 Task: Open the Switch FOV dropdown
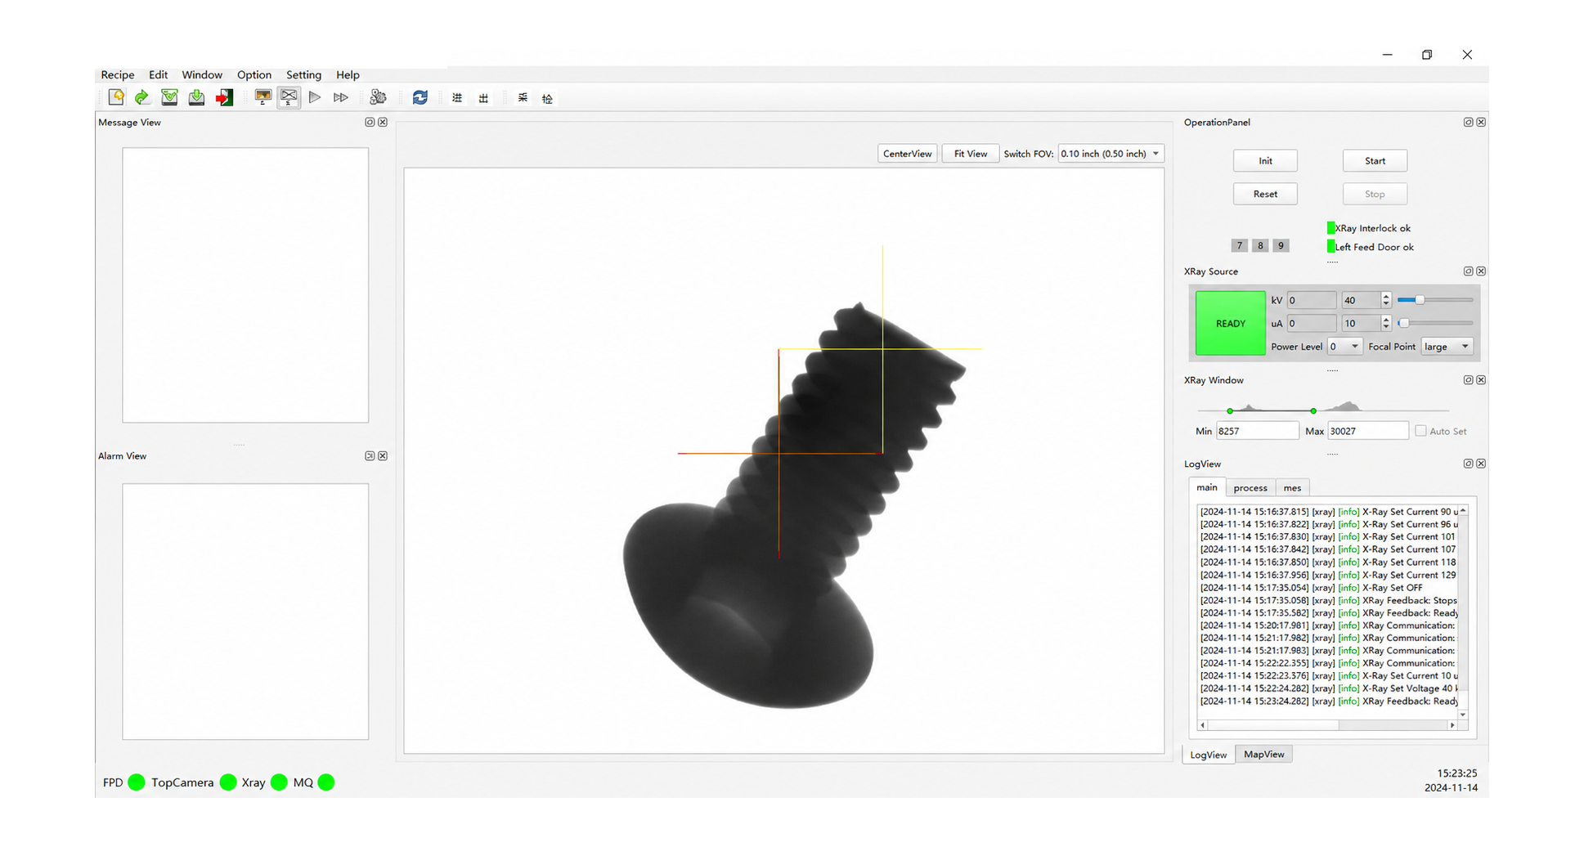pos(1111,154)
